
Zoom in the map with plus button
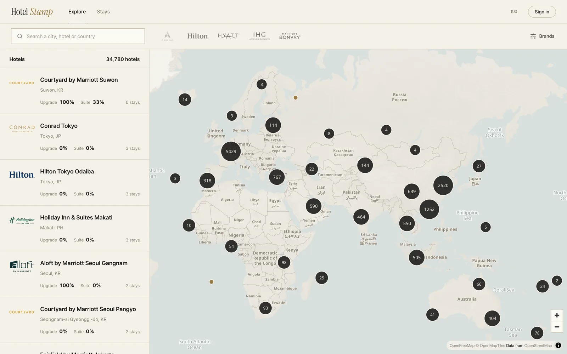point(557,315)
